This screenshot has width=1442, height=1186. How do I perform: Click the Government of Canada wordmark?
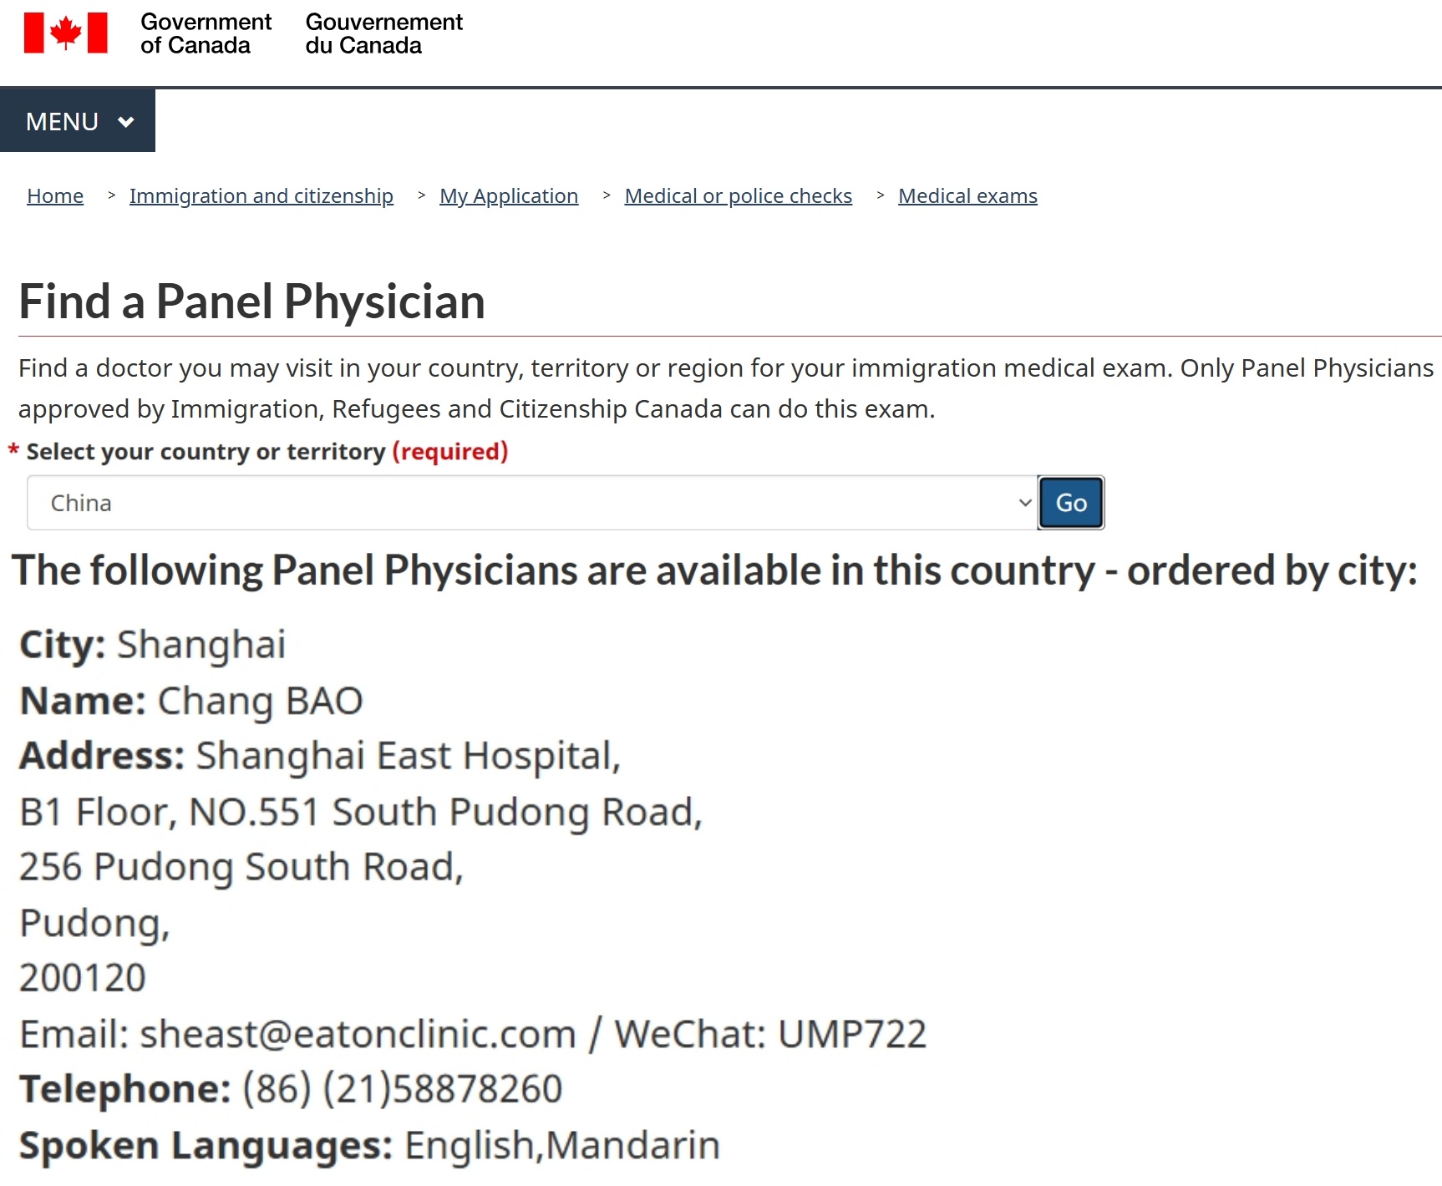pyautogui.click(x=206, y=33)
